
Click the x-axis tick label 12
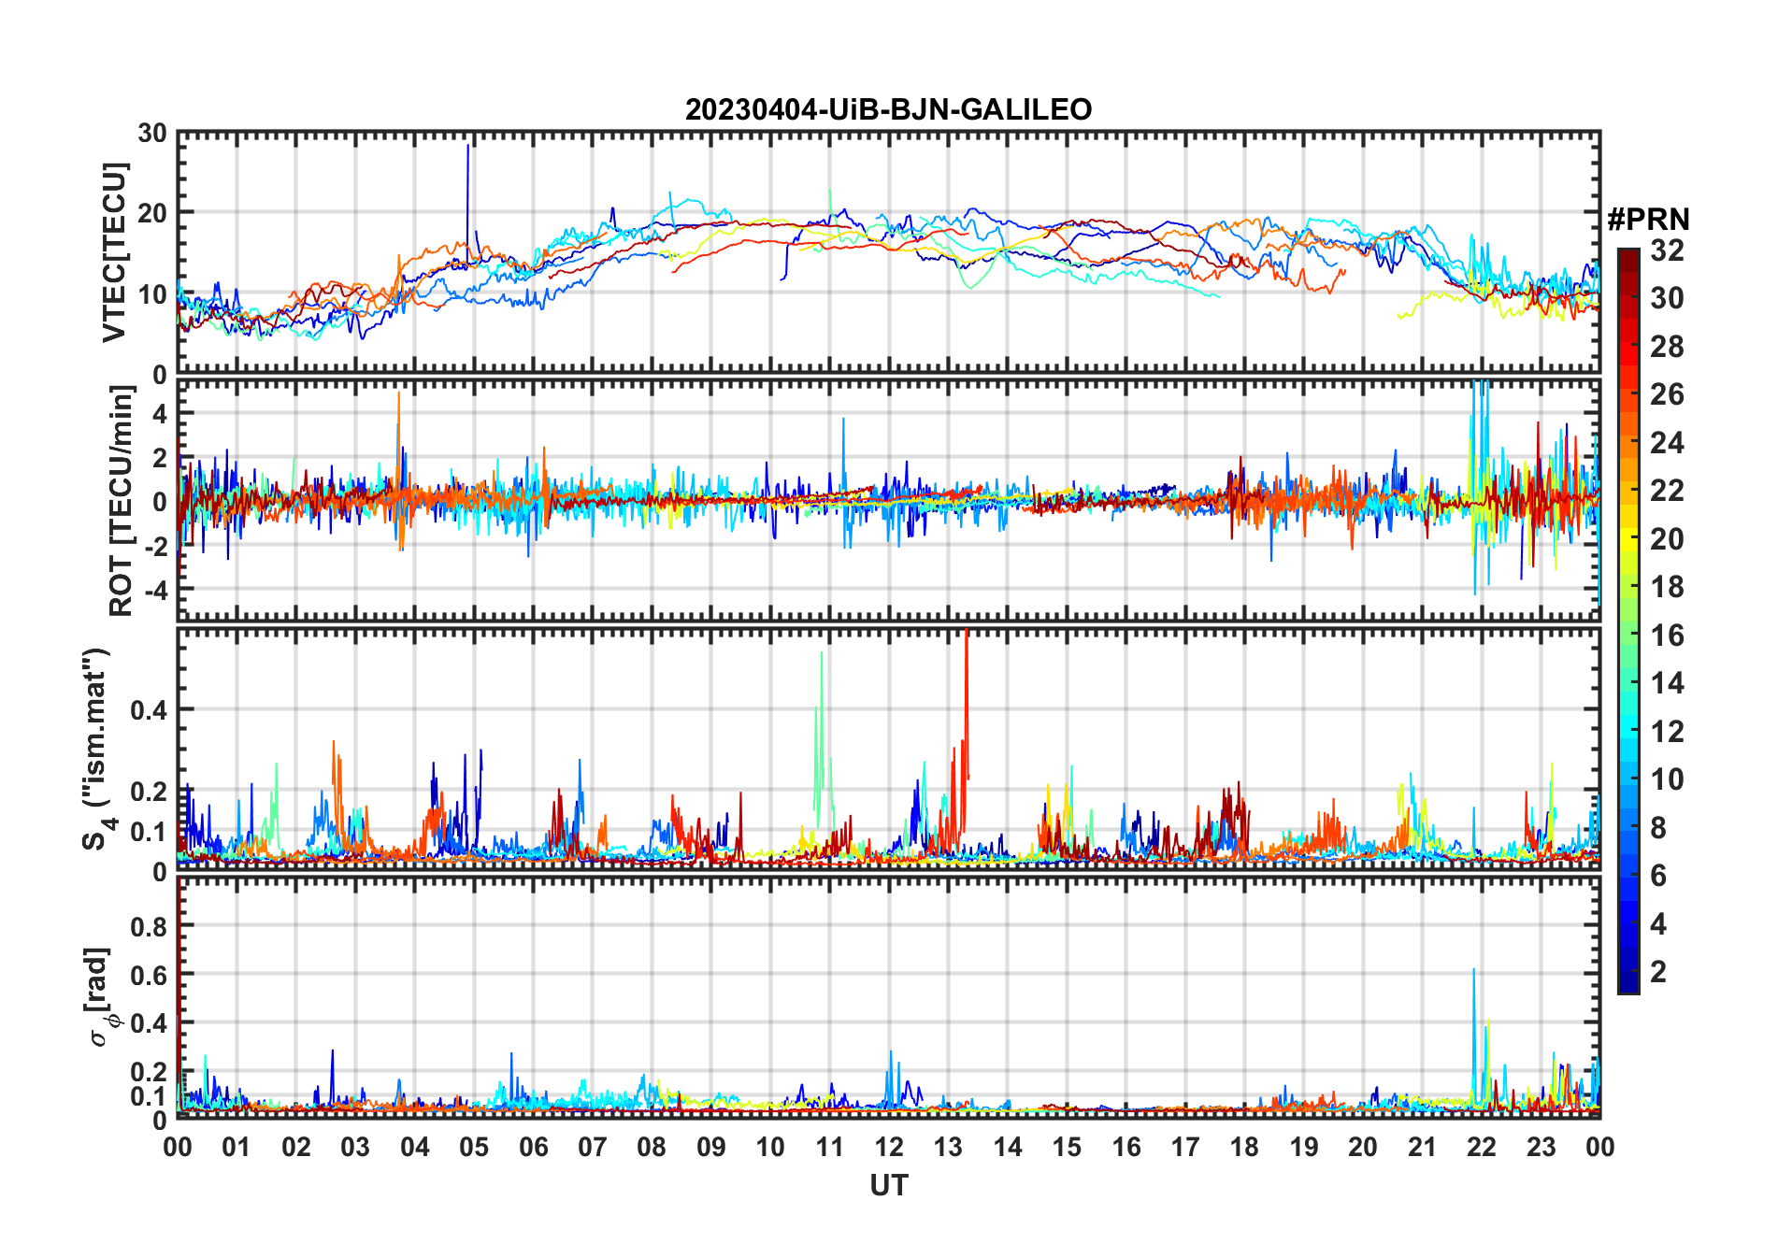tap(889, 1147)
